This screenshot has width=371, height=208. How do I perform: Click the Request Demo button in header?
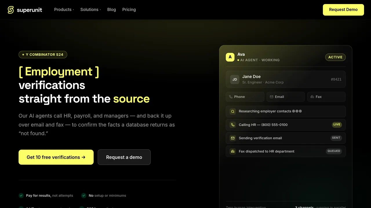(x=343, y=10)
